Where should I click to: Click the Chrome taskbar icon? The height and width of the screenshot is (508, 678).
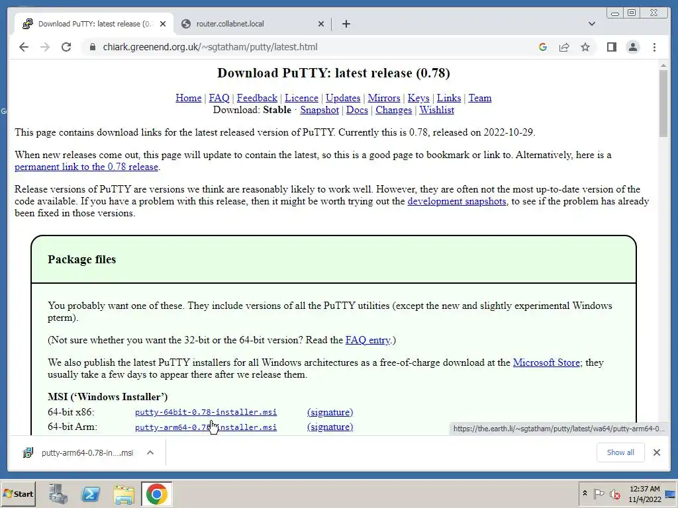point(156,493)
